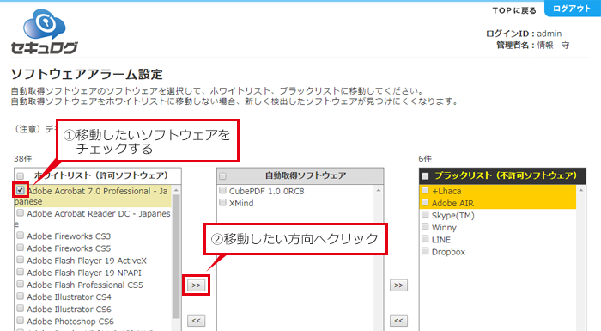Uncheck Adobe Acrobat 7.0 Professional checkbox
The width and height of the screenshot is (601, 331).
[x=21, y=190]
